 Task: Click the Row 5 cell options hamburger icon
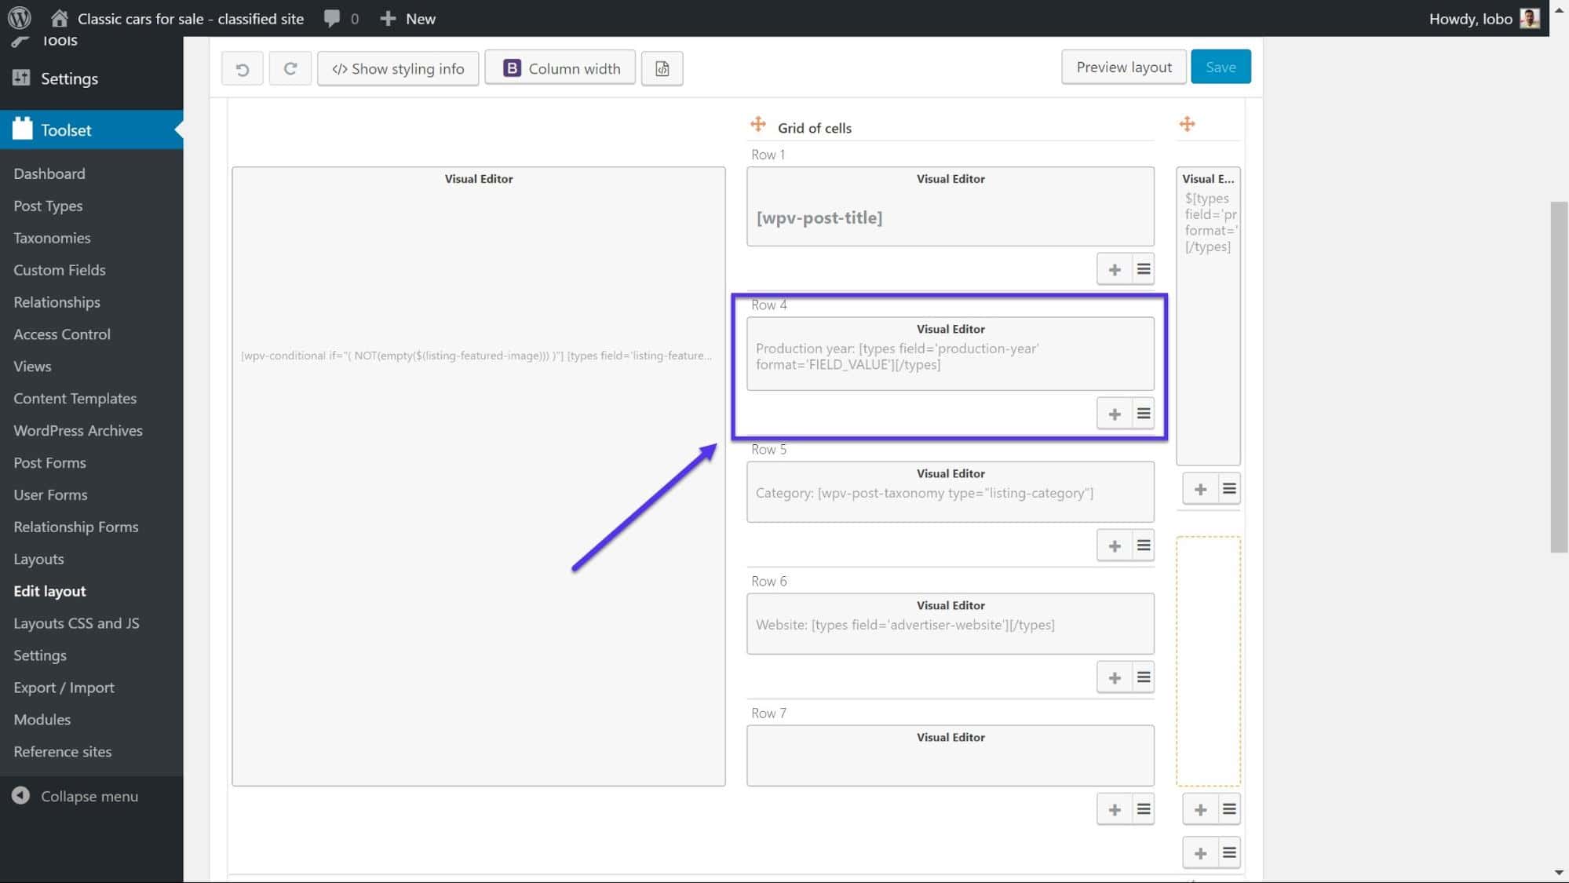1142,545
